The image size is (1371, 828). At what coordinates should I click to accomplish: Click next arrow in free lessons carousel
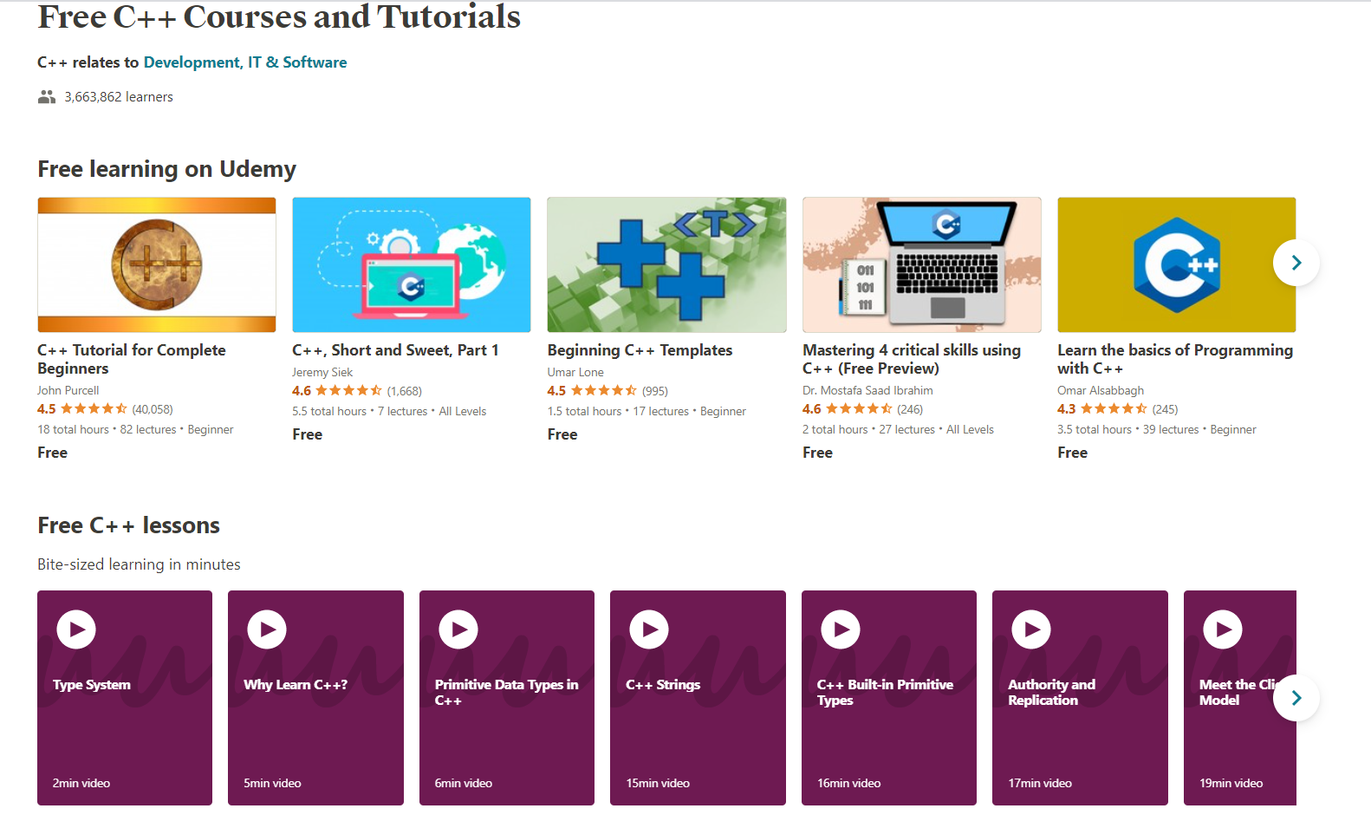click(1296, 698)
